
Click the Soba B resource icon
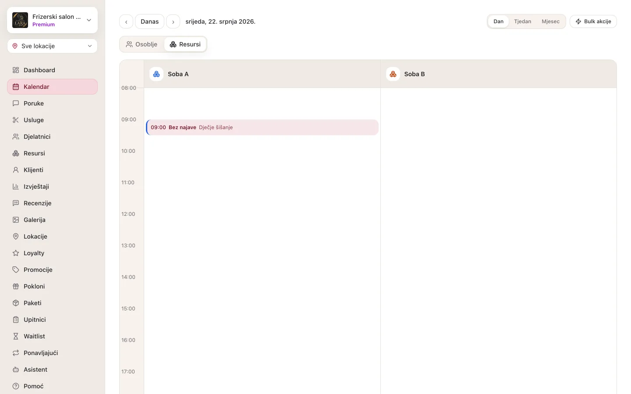coord(393,74)
